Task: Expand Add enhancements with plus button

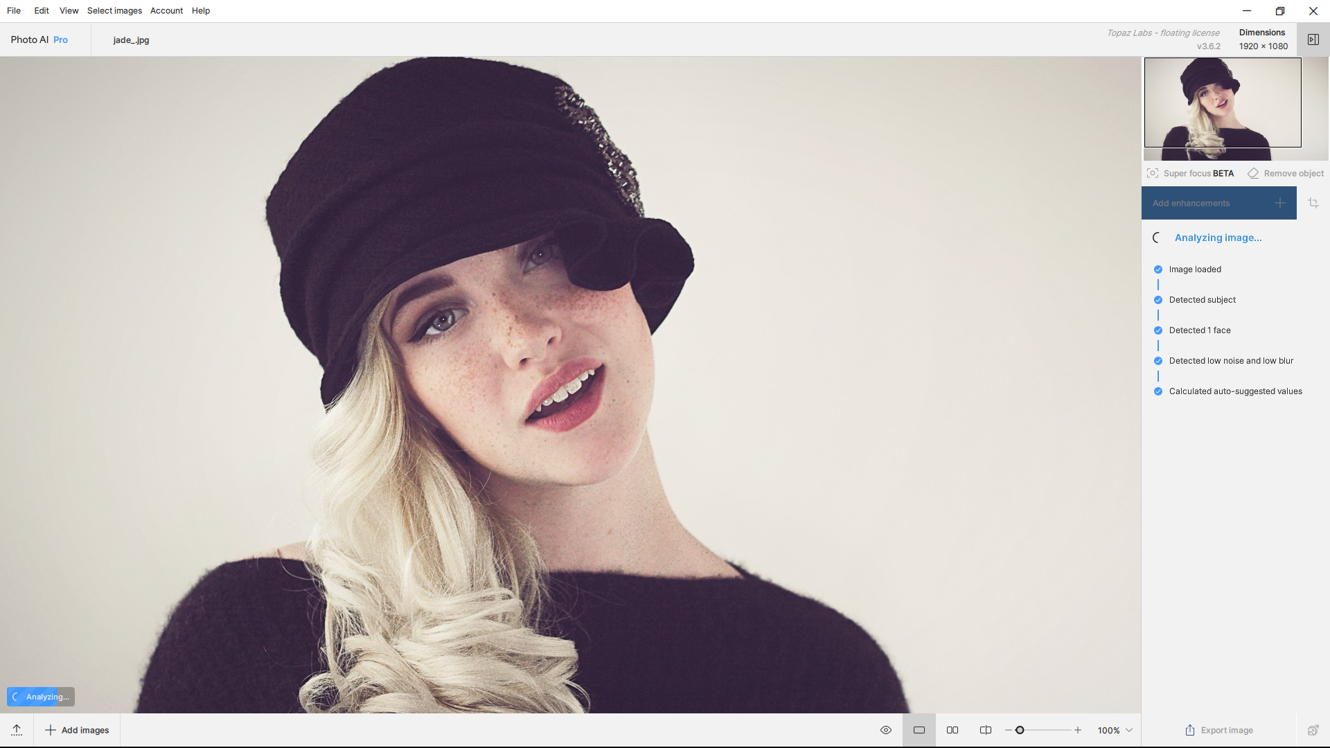Action: (x=1279, y=203)
